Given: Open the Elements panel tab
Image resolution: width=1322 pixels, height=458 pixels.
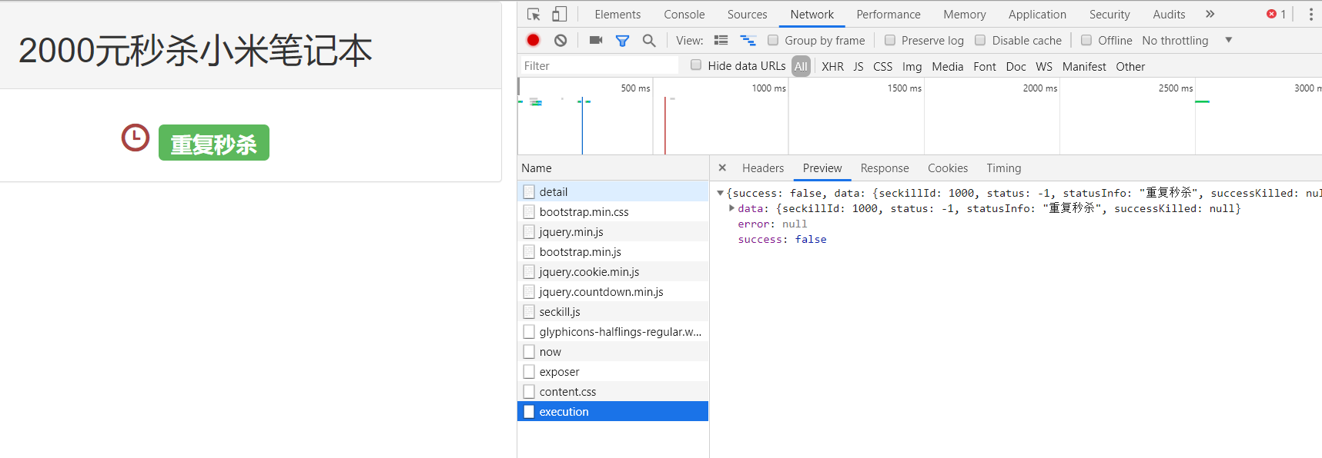Looking at the screenshot, I should click(617, 15).
